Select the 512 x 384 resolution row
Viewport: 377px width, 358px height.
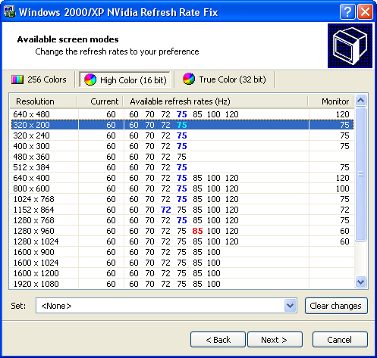tap(182, 167)
